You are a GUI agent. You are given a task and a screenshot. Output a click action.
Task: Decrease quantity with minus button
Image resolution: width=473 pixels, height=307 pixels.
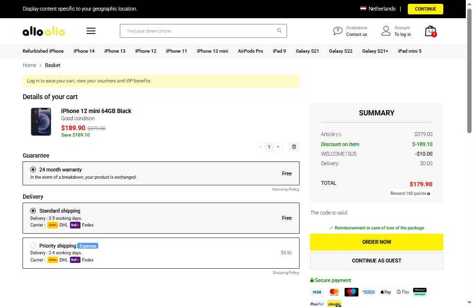point(261,147)
